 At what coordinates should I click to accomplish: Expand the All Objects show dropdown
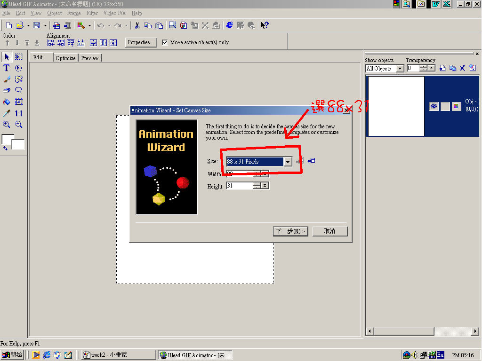400,69
